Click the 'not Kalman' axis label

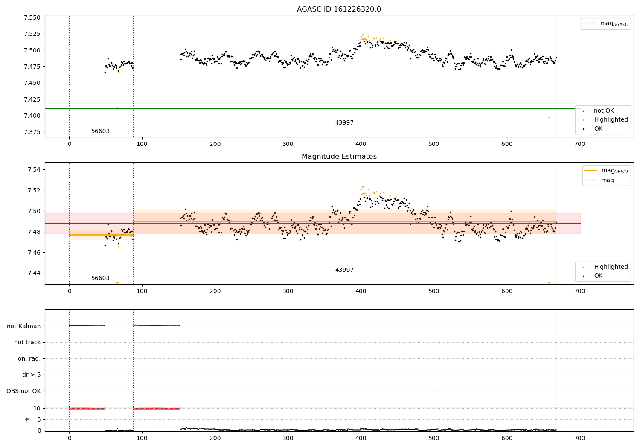click(x=23, y=326)
